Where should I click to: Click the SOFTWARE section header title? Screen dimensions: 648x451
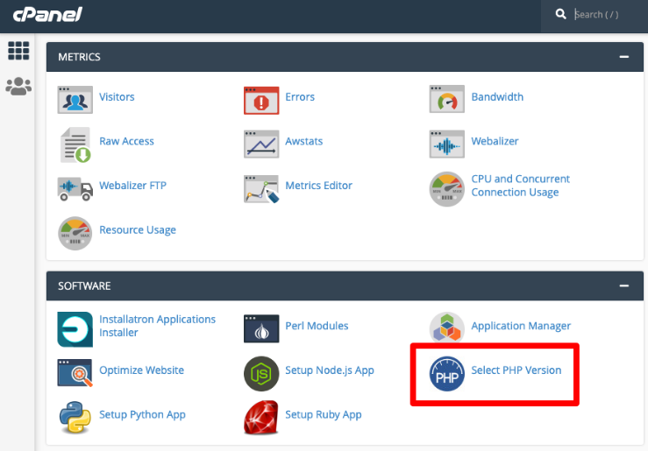[84, 286]
